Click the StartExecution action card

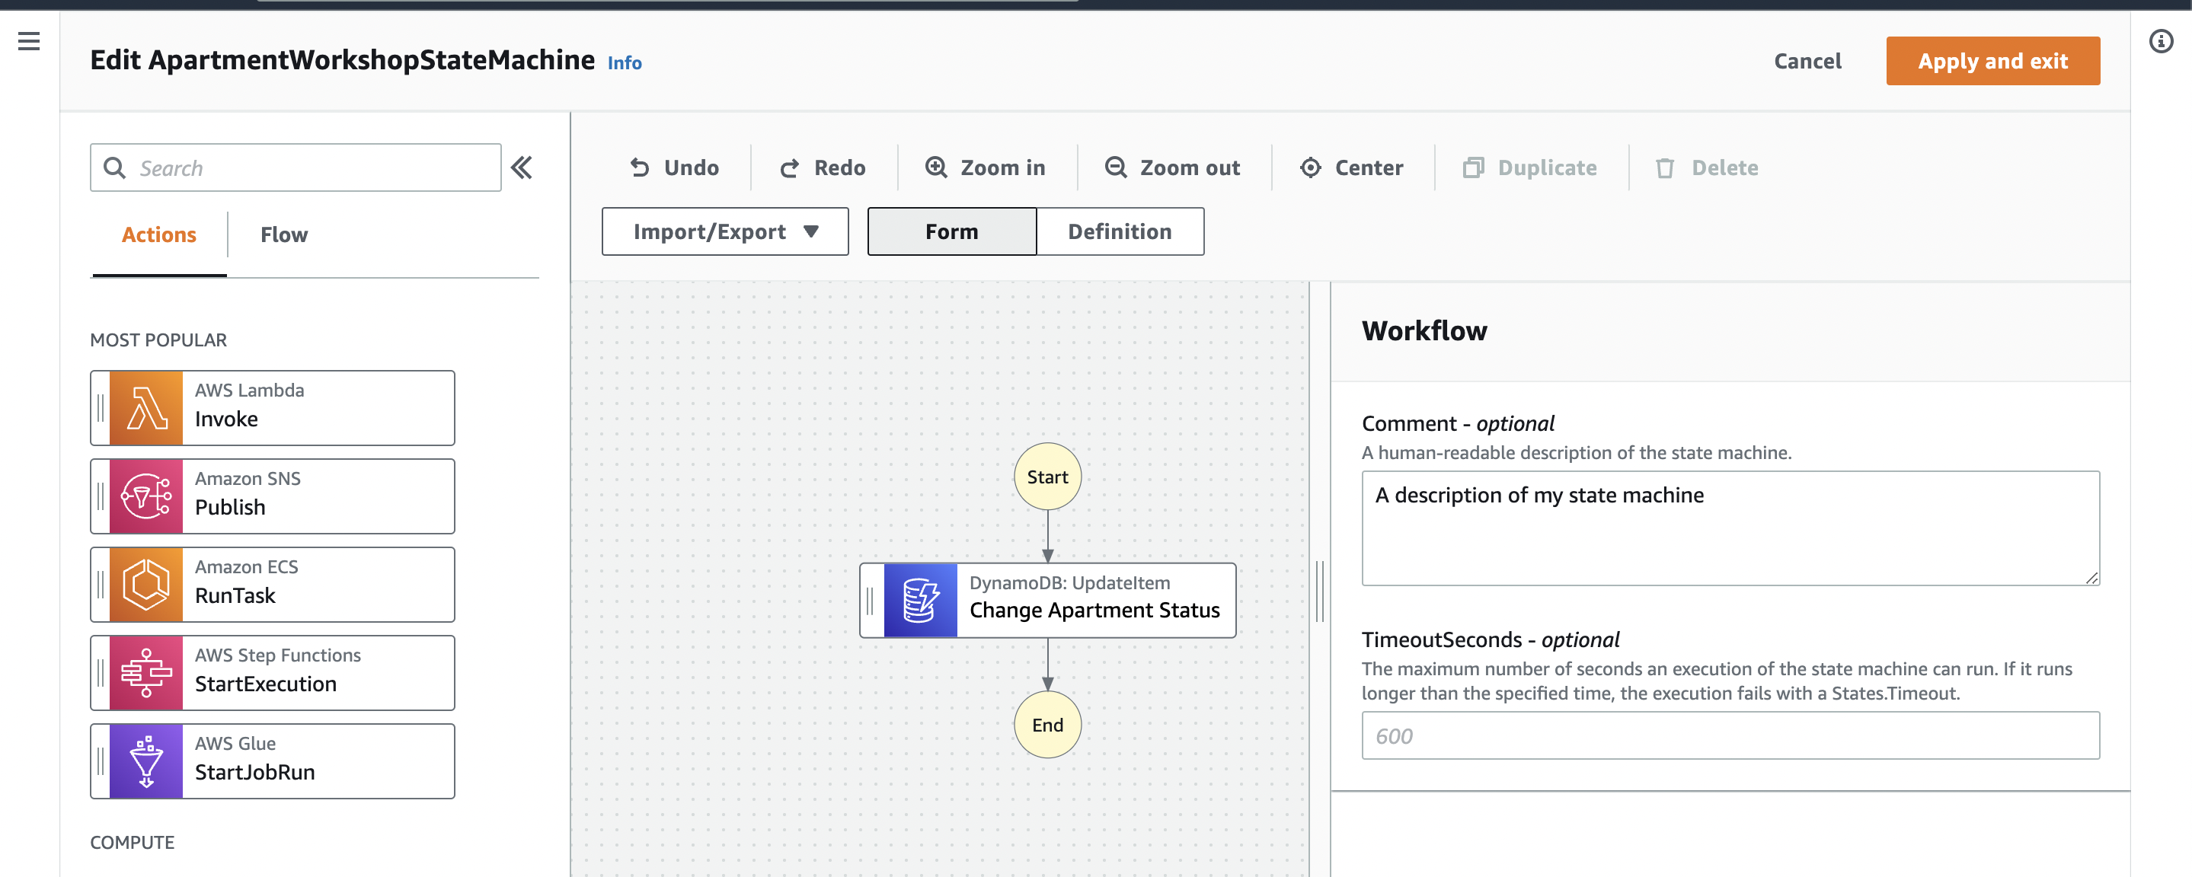click(x=273, y=674)
